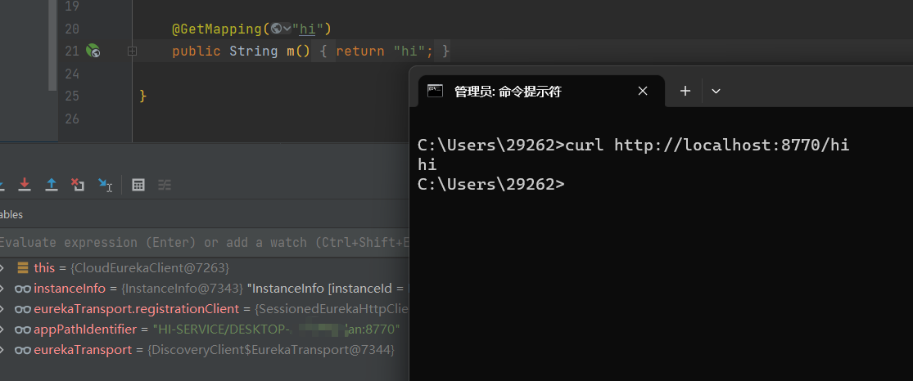Open the terminal new-tab profile dropdown
The width and height of the screenshot is (913, 381).
pos(716,92)
